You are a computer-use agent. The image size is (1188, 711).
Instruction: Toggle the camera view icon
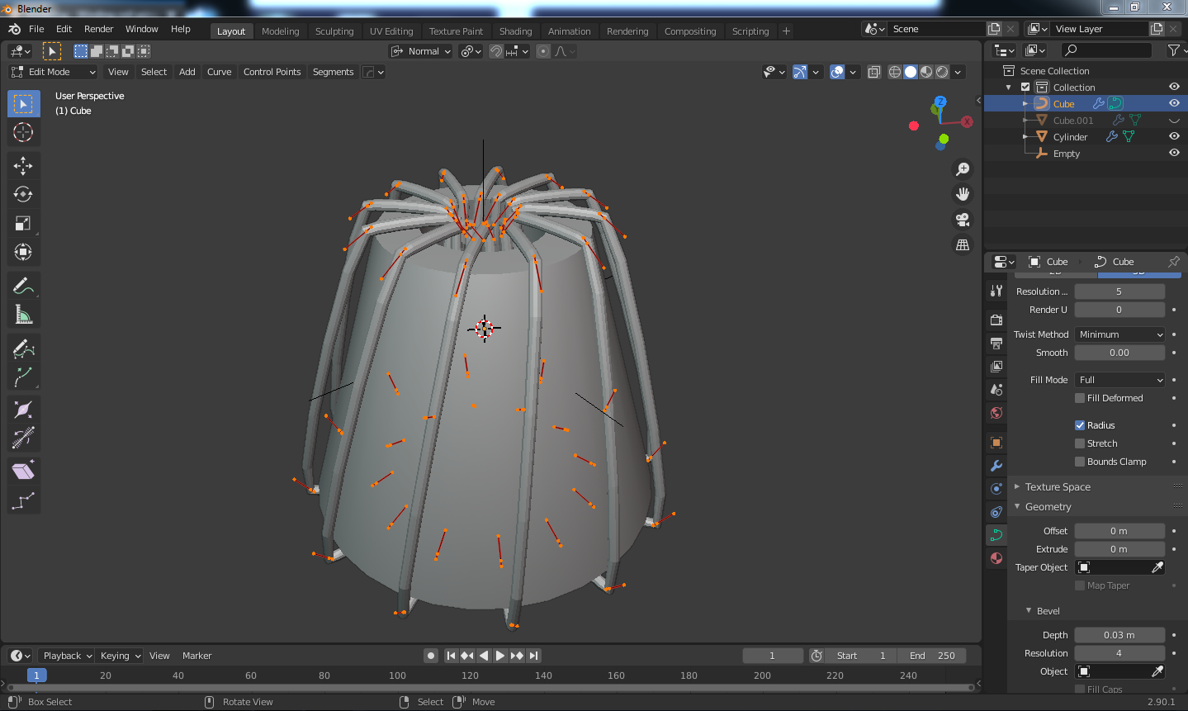click(x=963, y=220)
